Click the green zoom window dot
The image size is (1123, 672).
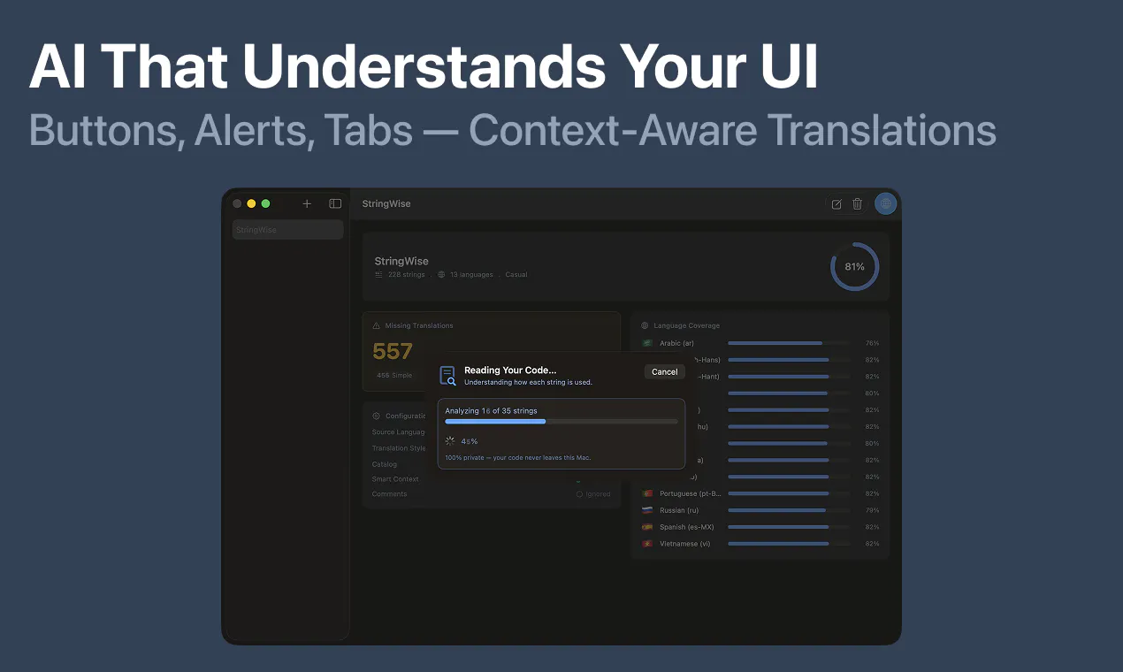[x=265, y=203]
